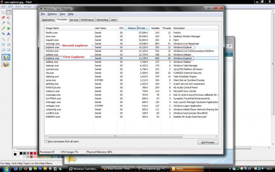Switch to the Applications tab
The height and width of the screenshot is (172, 275).
(48, 20)
